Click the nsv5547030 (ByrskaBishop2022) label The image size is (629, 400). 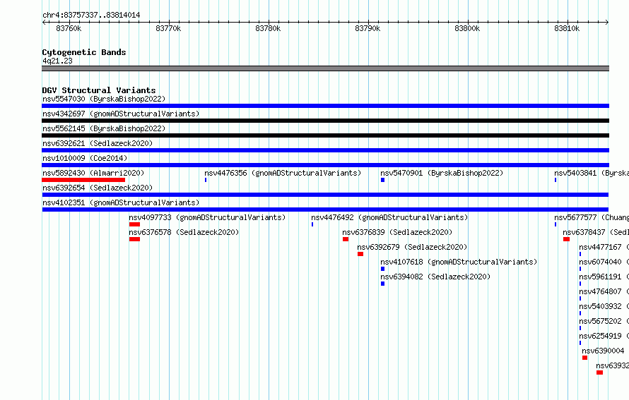pyautogui.click(x=104, y=99)
